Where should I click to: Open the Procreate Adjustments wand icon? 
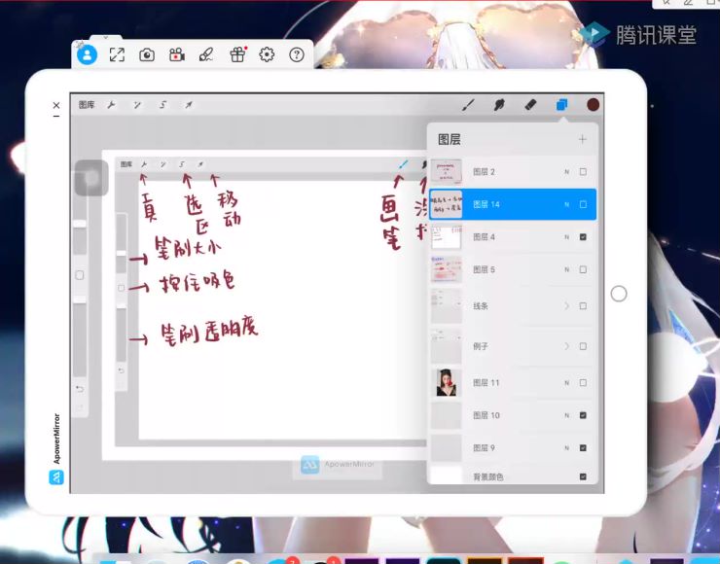pyautogui.click(x=137, y=105)
